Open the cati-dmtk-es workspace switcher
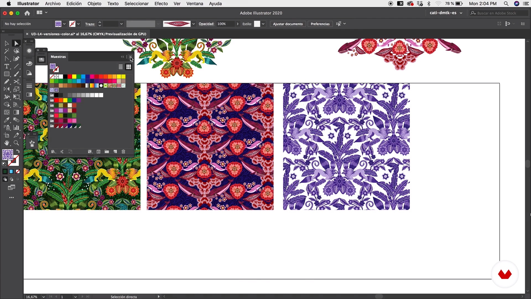531x299 pixels. 446,13
